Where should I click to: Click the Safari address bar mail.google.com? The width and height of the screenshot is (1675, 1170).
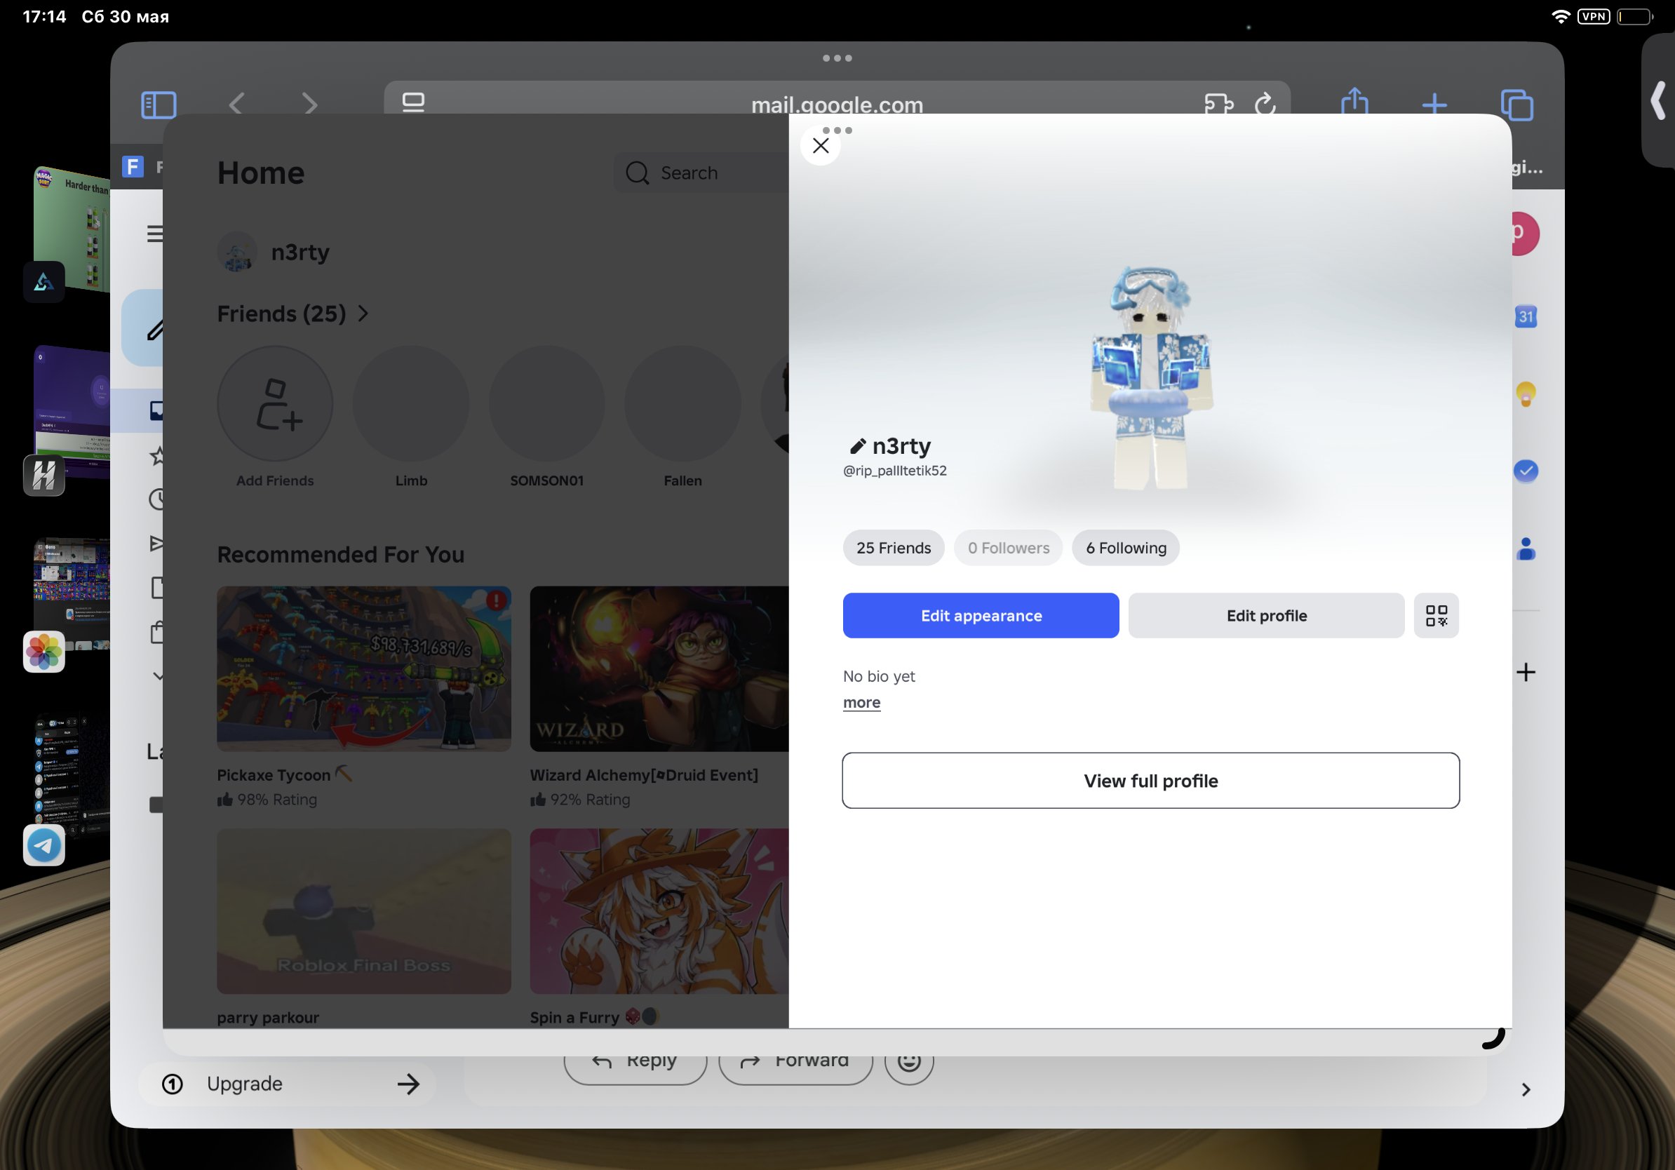(837, 105)
